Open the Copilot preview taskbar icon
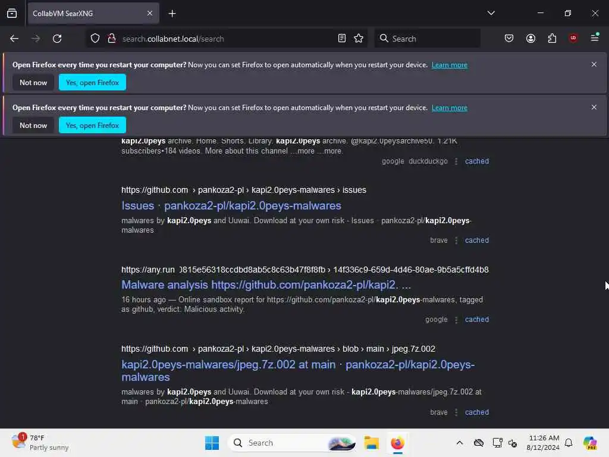The height and width of the screenshot is (457, 609). point(590,443)
